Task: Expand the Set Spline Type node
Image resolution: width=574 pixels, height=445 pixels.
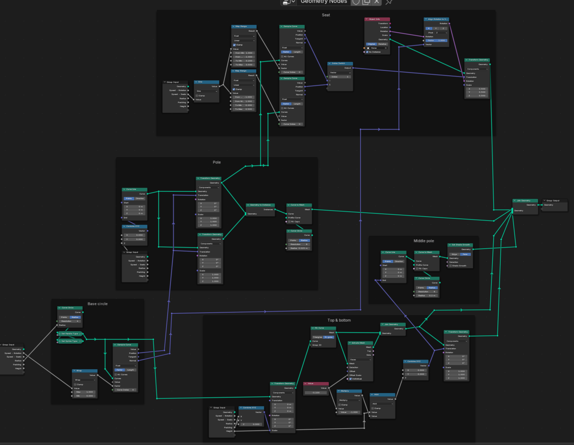Action: pos(59,341)
